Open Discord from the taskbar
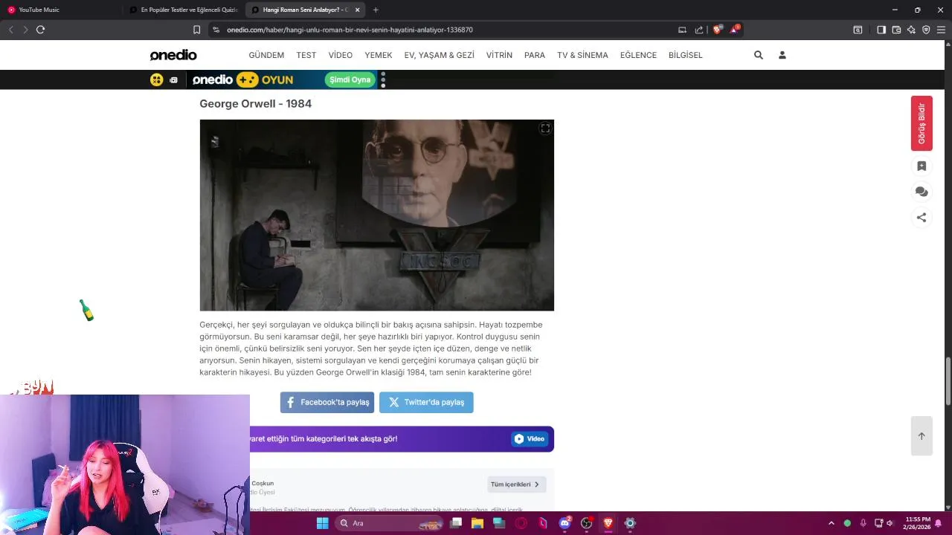This screenshot has height=535, width=952. tap(565, 523)
